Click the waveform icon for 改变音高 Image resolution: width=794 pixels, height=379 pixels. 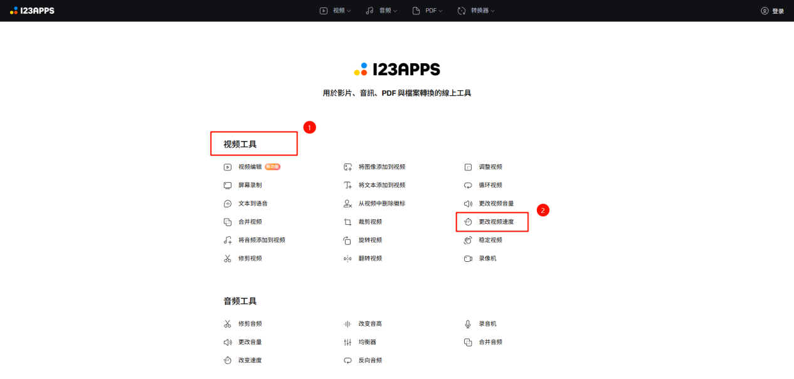347,324
